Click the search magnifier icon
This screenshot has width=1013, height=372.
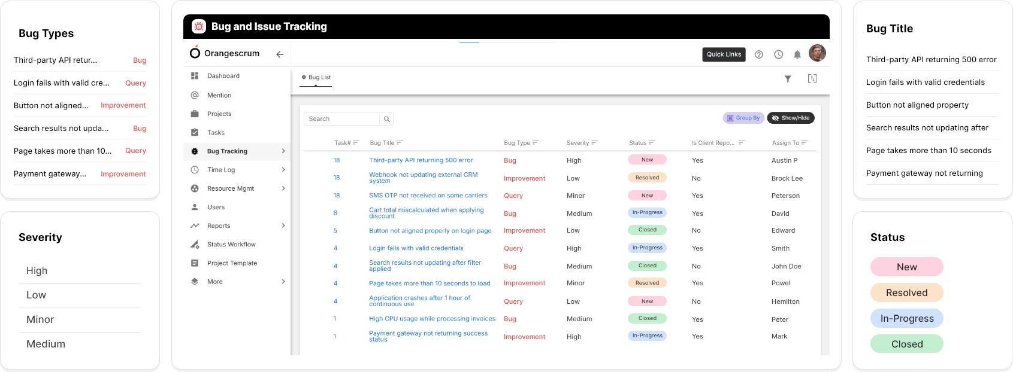click(387, 119)
